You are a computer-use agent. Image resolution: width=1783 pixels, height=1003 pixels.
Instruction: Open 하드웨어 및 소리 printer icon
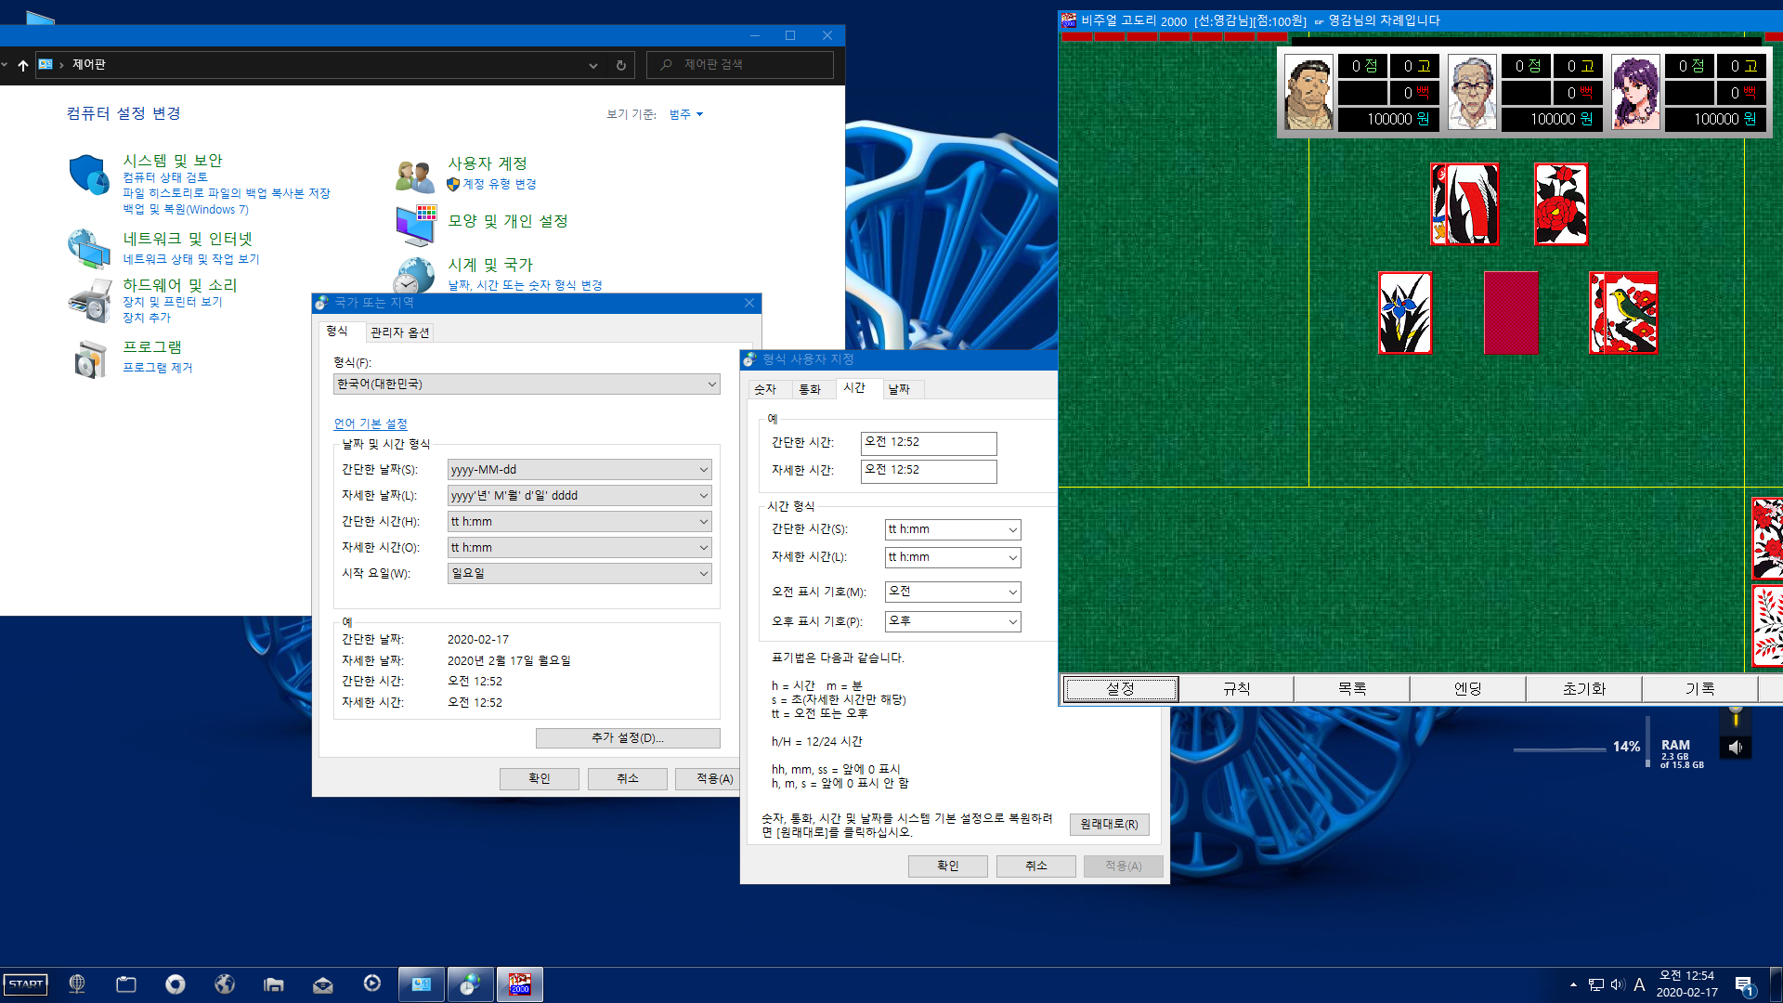click(x=89, y=300)
